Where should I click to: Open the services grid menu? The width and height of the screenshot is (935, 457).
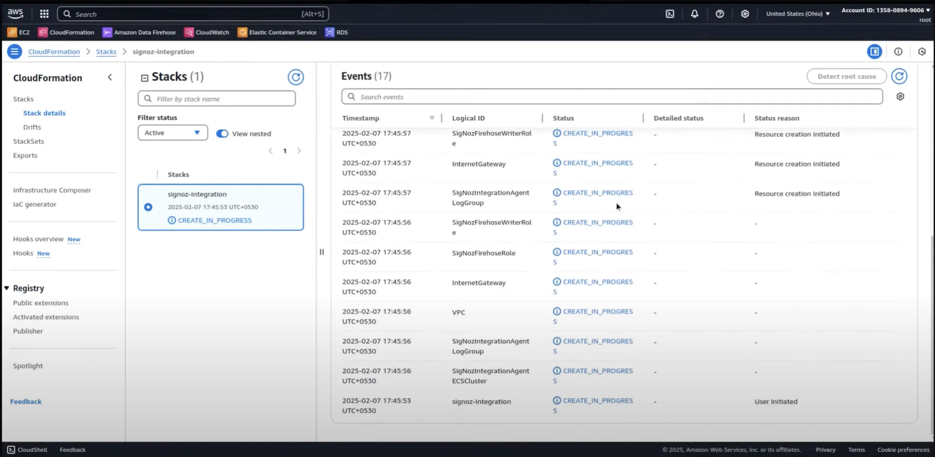pyautogui.click(x=44, y=14)
